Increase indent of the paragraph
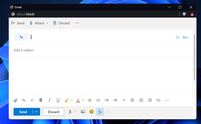Screen dimensions: 201x124 [115, 100]
